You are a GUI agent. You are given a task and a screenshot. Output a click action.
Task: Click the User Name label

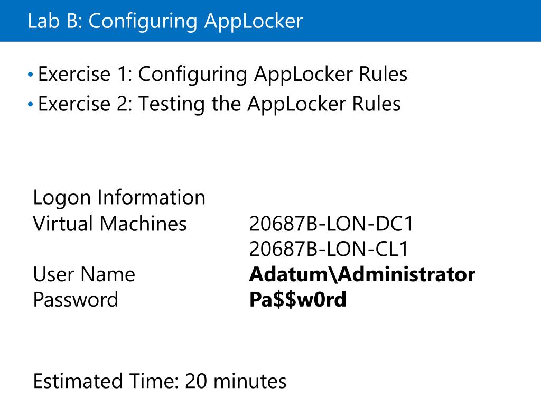pos(84,274)
